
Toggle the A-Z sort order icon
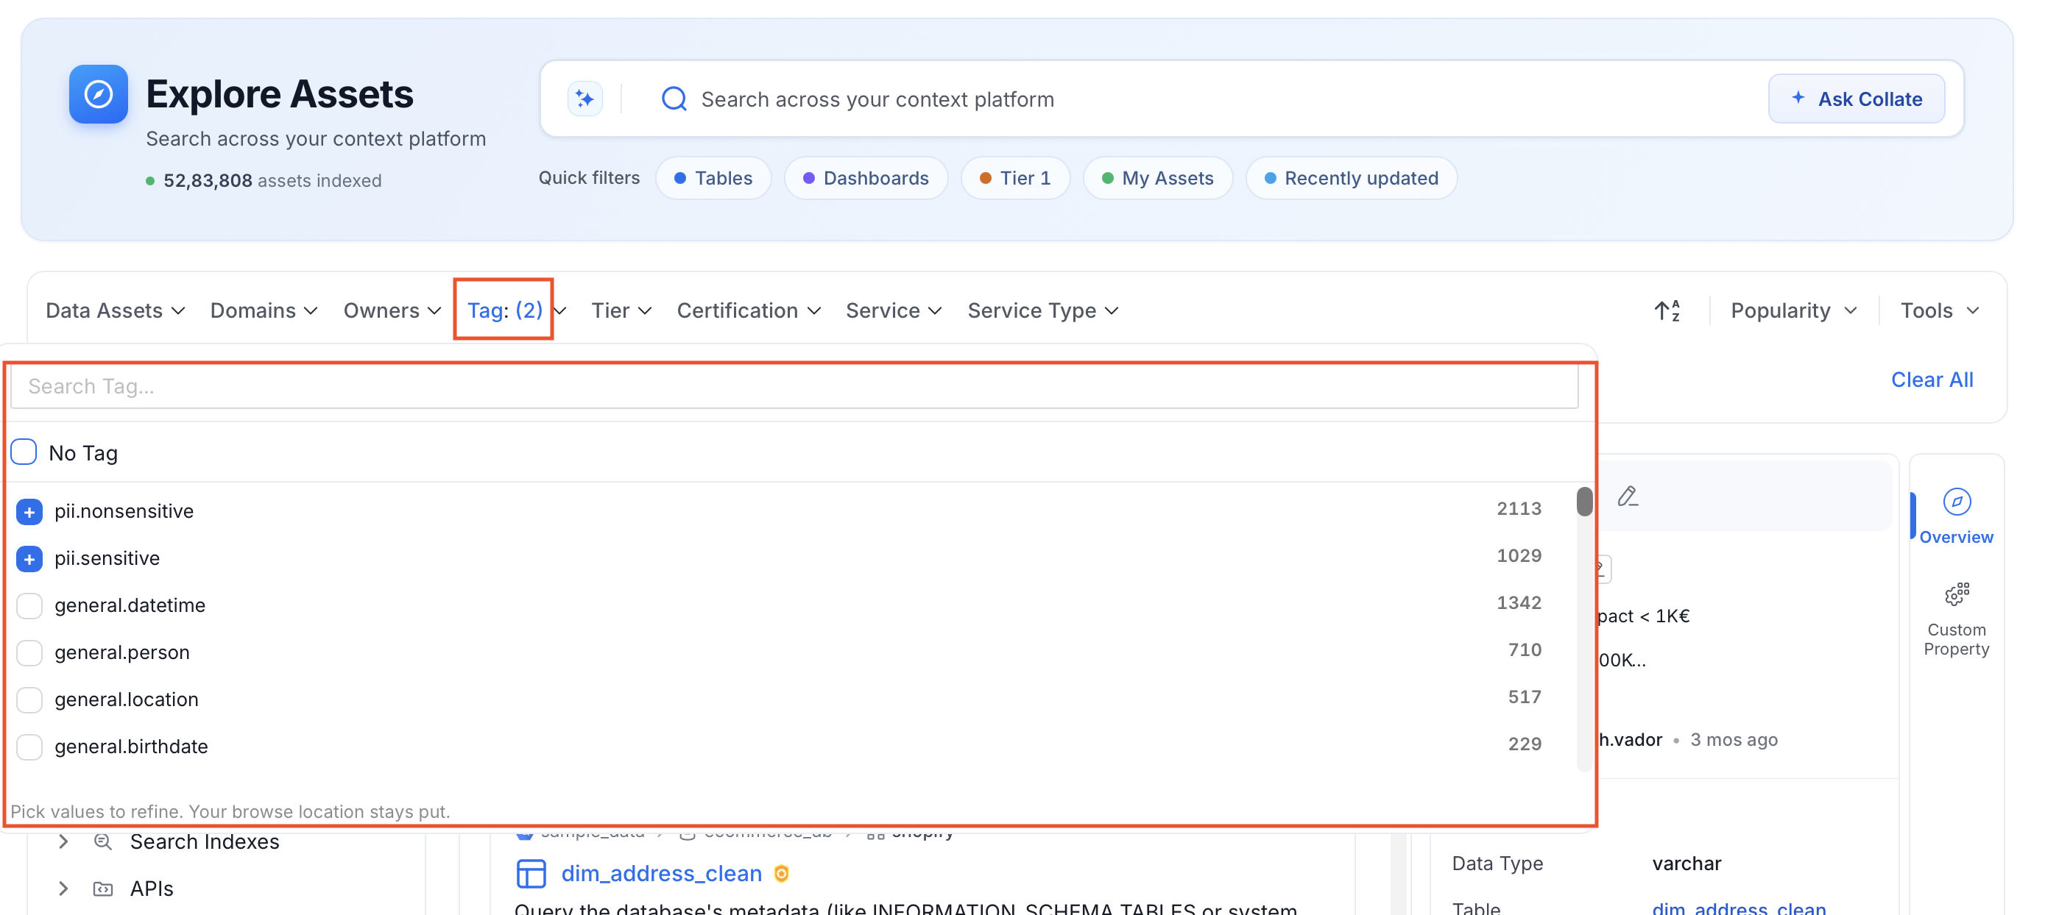[1667, 311]
